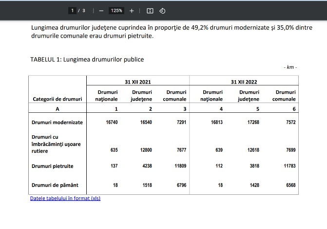Click the value 12618 cell
Screen dimensions: 327x229
(x=253, y=150)
